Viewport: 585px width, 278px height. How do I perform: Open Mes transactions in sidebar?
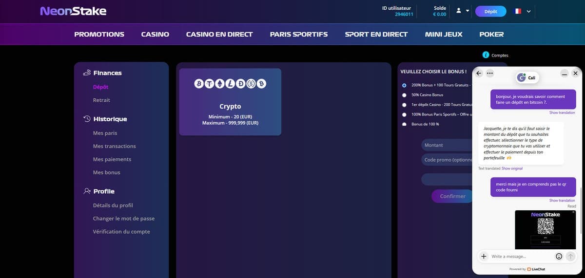(115, 146)
